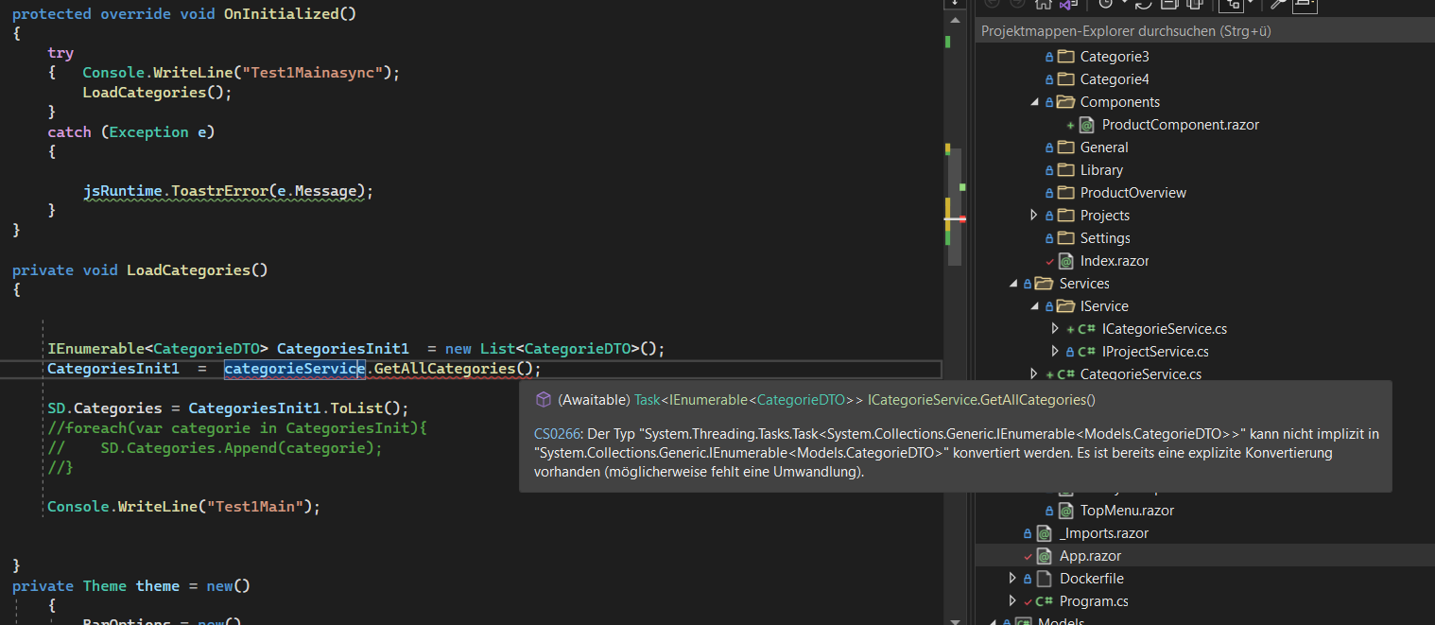This screenshot has width=1435, height=625.
Task: Click the C# icon of Program.cs
Action: [x=1045, y=601]
